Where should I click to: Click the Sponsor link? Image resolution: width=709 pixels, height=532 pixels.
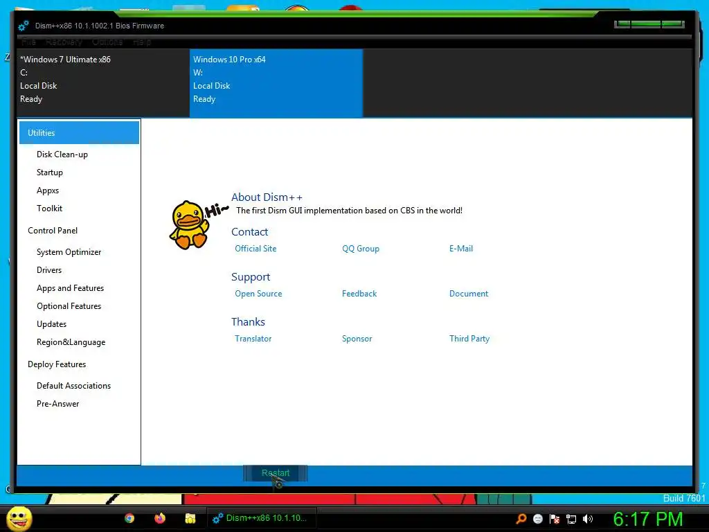pyautogui.click(x=357, y=338)
